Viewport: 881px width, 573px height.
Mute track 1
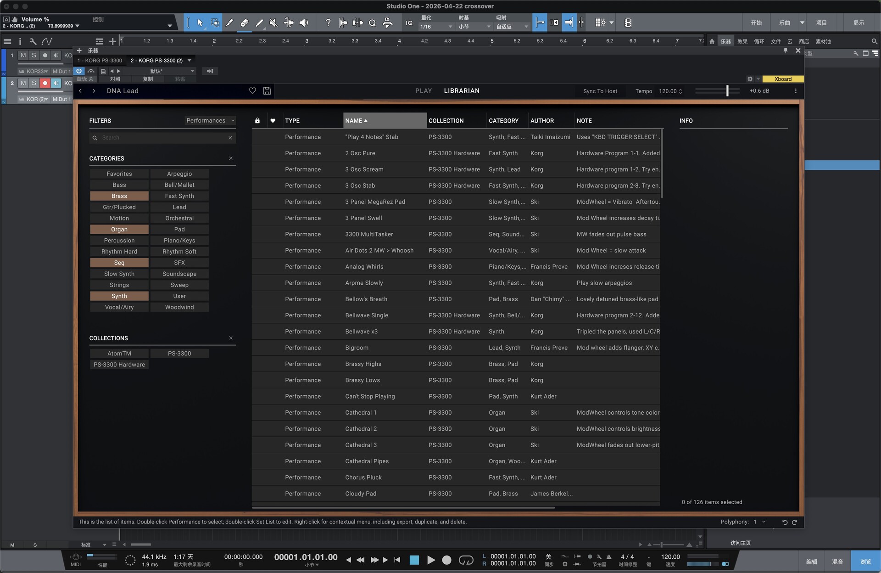(23, 55)
